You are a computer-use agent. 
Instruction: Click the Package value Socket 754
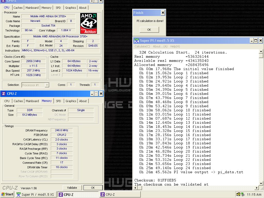click(x=48, y=26)
